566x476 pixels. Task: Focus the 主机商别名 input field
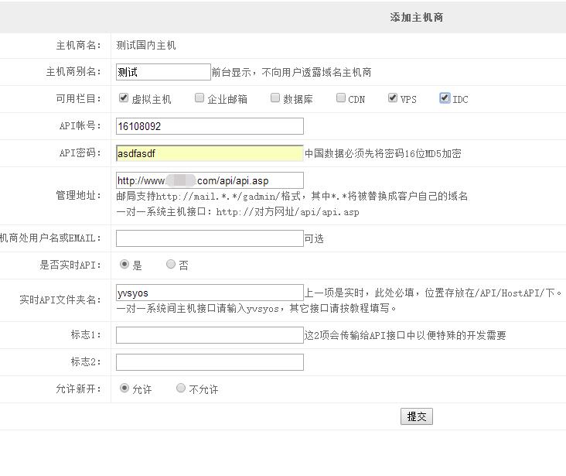tap(163, 72)
